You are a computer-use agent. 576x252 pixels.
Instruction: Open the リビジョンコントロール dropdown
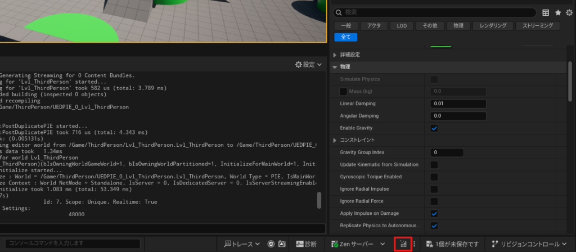[529, 244]
